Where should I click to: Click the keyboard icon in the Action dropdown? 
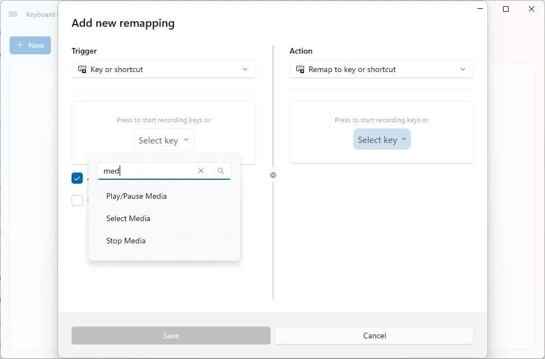300,69
